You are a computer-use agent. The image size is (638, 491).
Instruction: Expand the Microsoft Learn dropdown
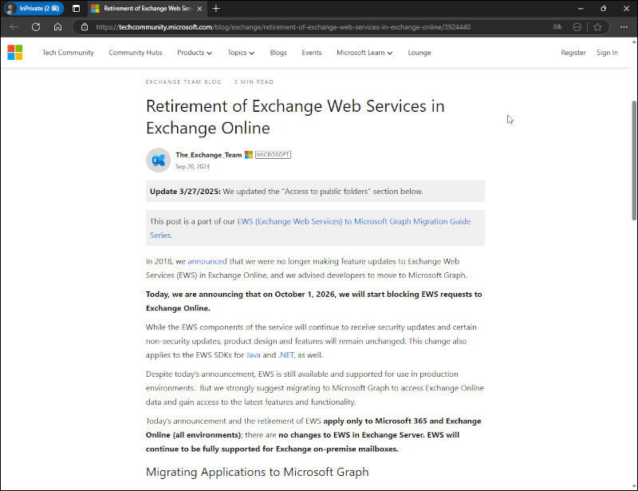[x=364, y=53]
